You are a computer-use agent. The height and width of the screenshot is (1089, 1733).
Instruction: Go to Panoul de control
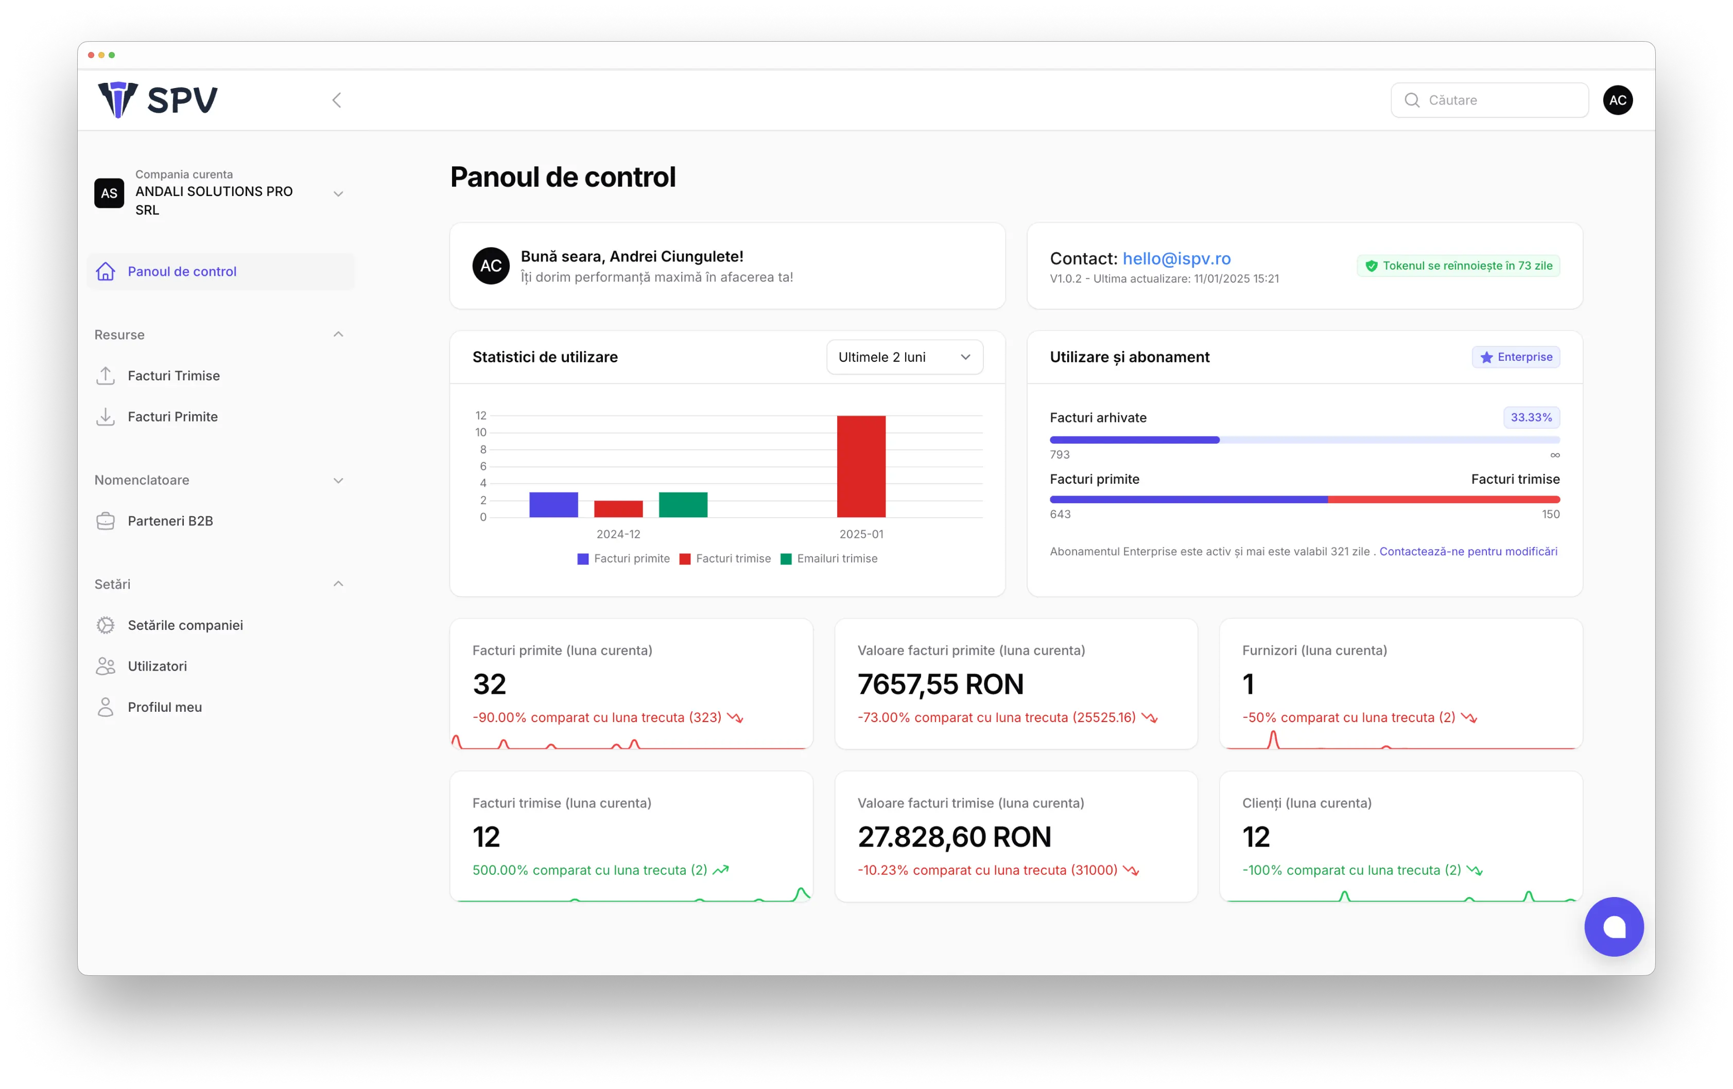coord(220,271)
